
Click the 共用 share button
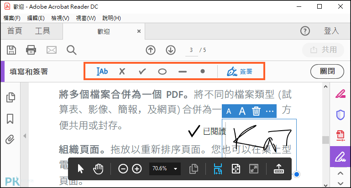click(x=323, y=50)
